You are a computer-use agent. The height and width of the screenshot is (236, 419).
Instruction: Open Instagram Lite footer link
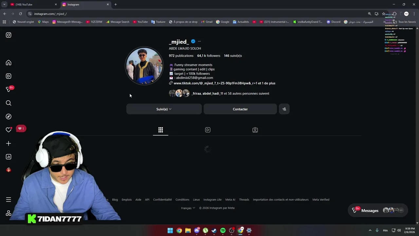pyautogui.click(x=212, y=200)
